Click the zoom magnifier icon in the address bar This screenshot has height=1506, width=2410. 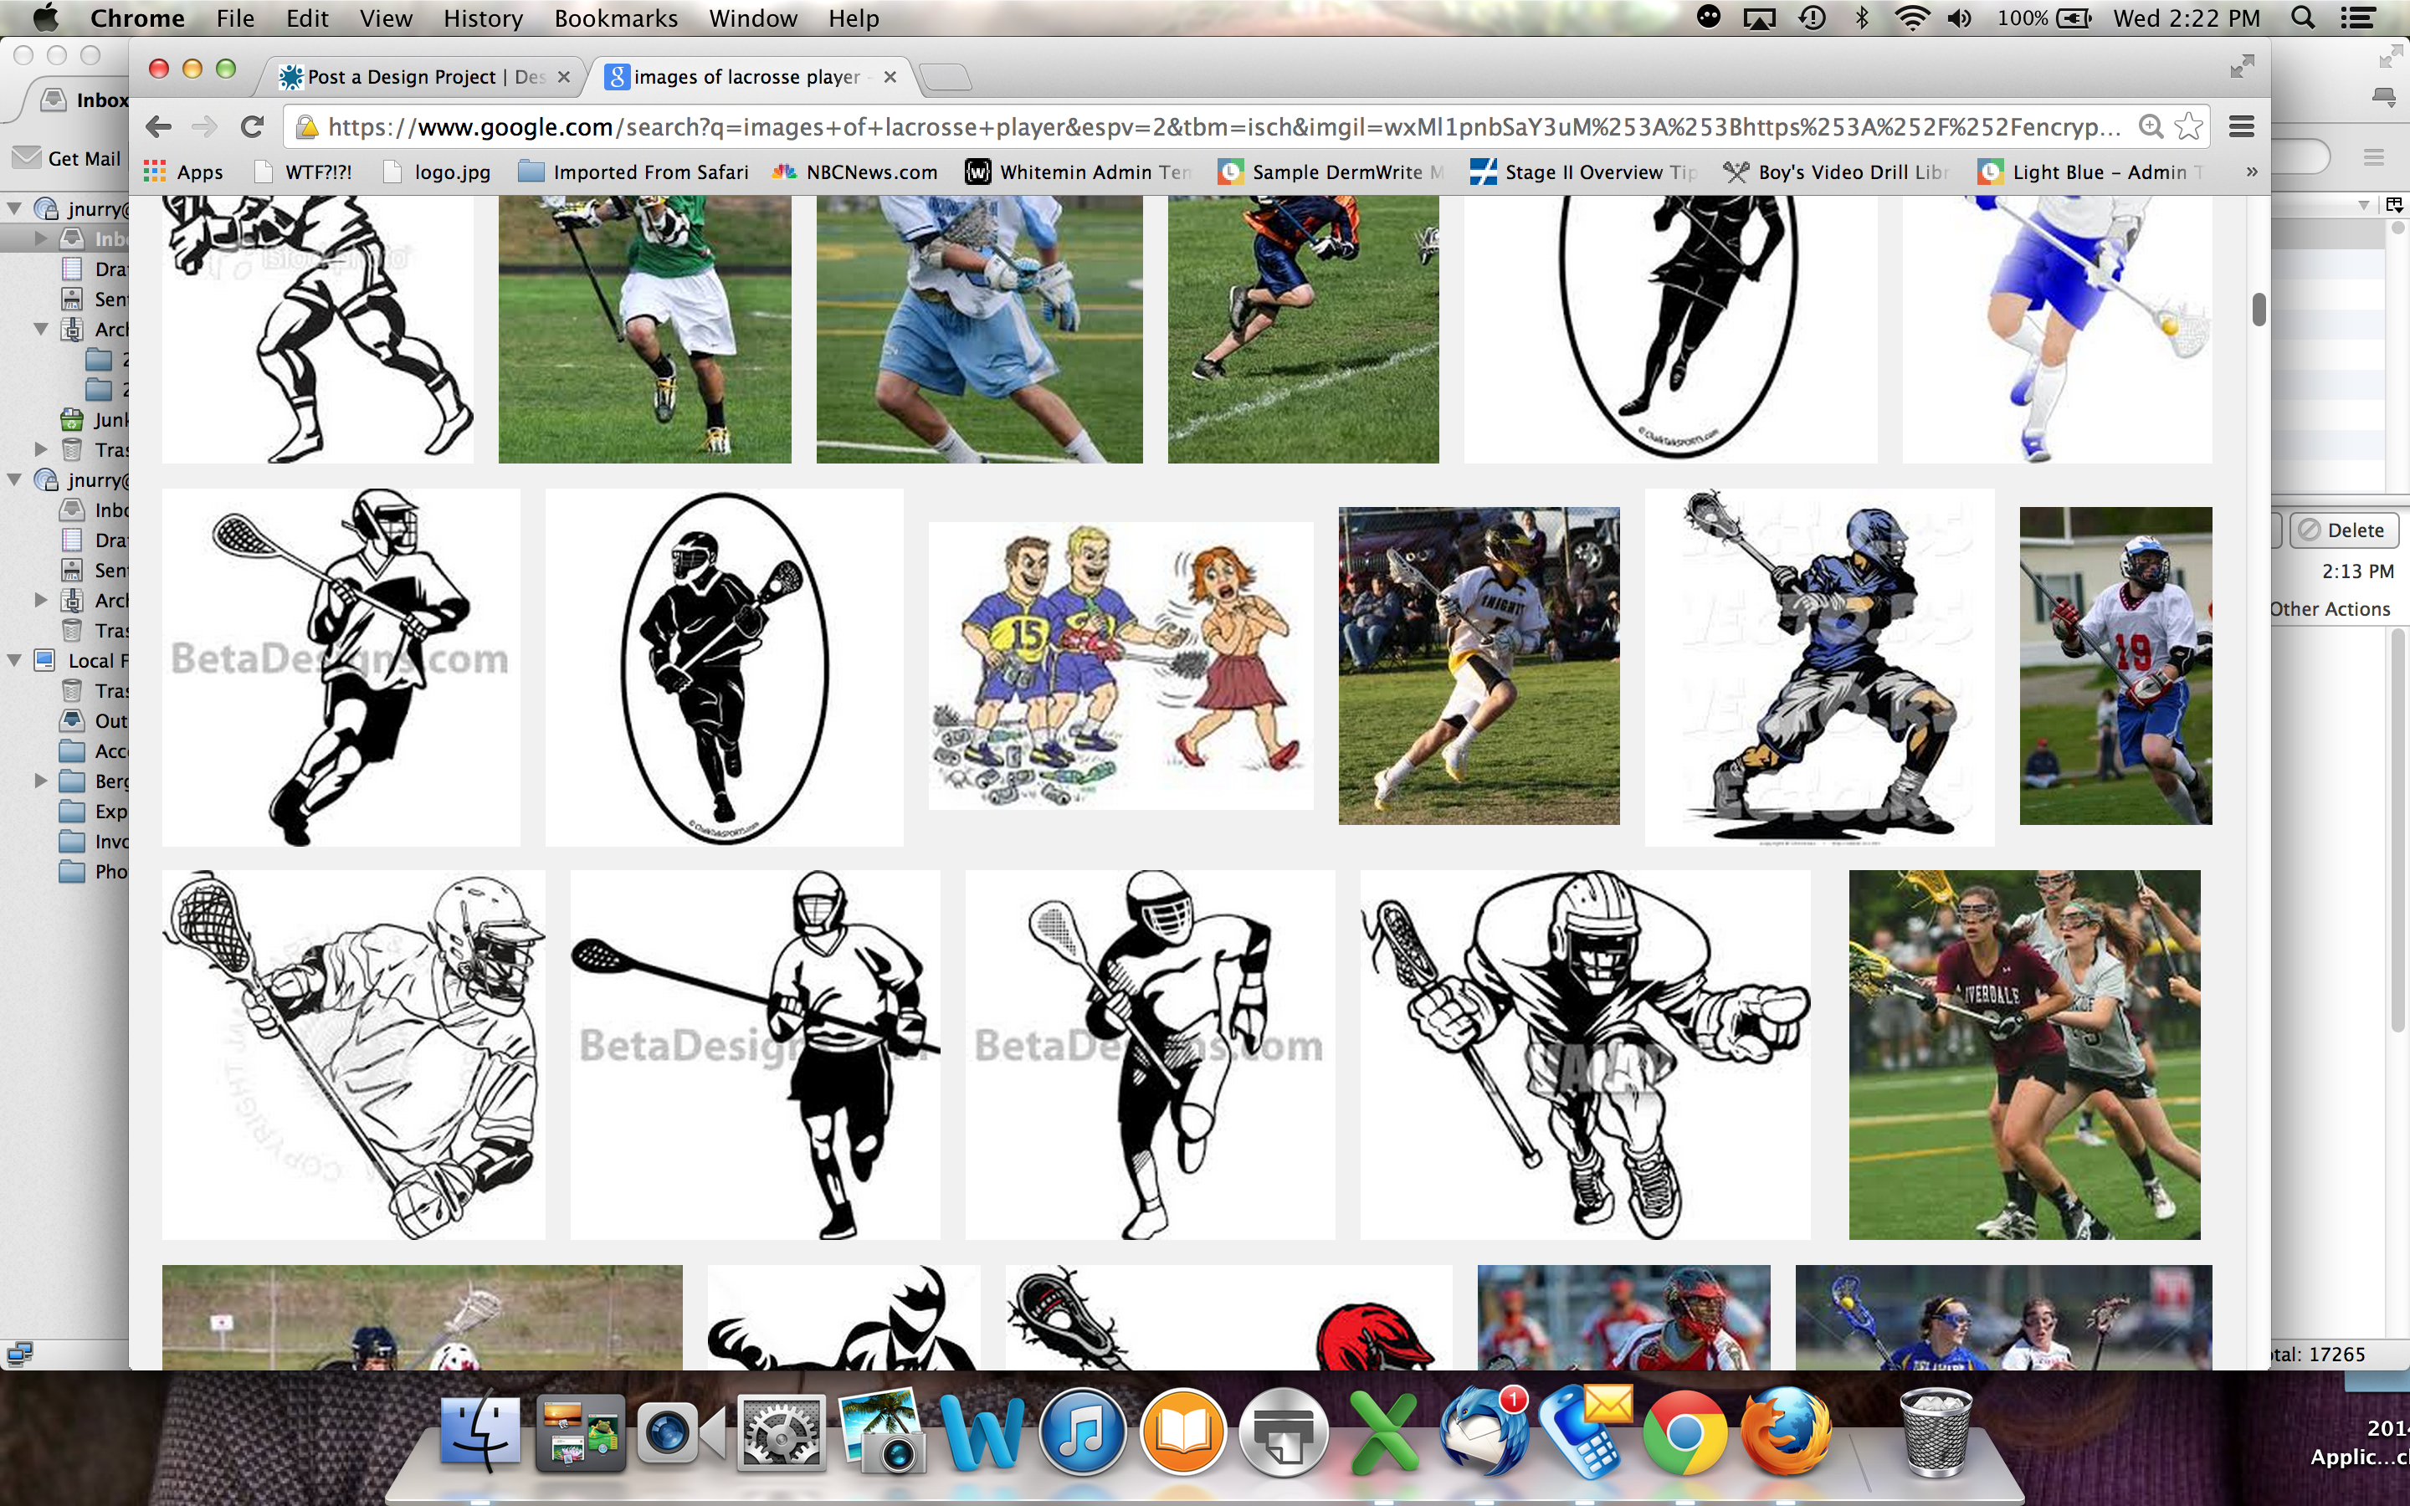point(2150,126)
